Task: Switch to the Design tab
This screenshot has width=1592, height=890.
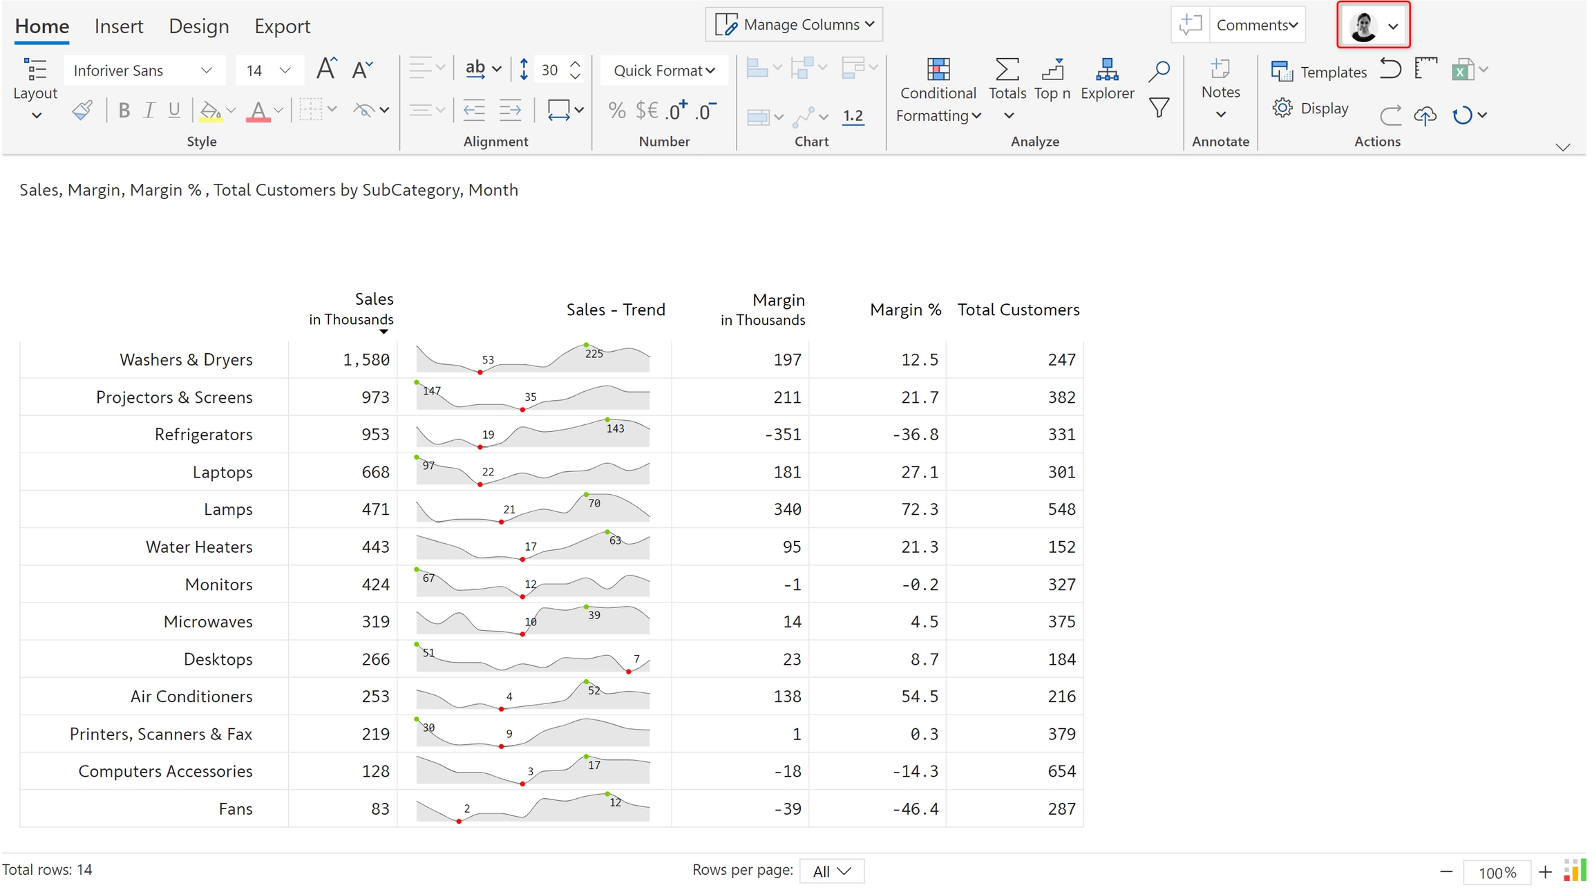Action: 198,26
